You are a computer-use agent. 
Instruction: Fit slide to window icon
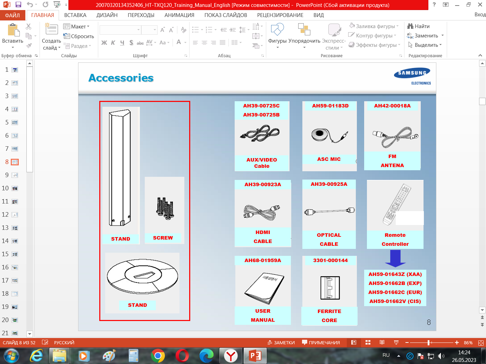(481, 343)
